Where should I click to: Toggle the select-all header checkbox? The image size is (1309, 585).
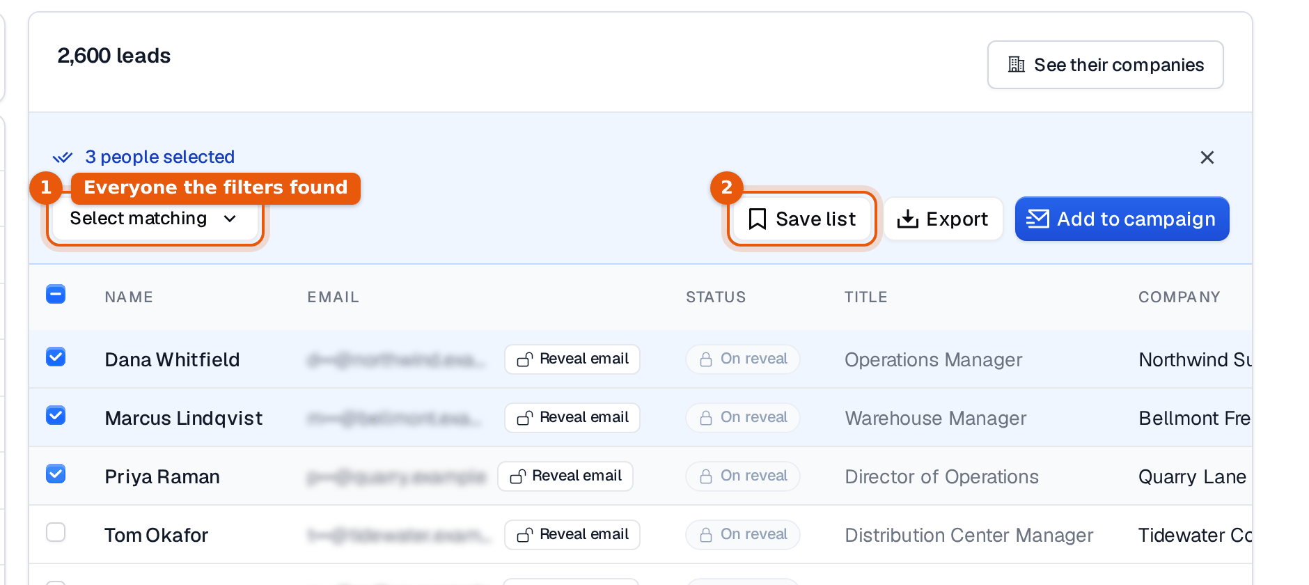[x=56, y=295]
